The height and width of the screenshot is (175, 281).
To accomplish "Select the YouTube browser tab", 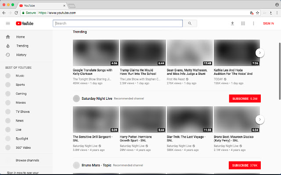I will tap(42, 6).
